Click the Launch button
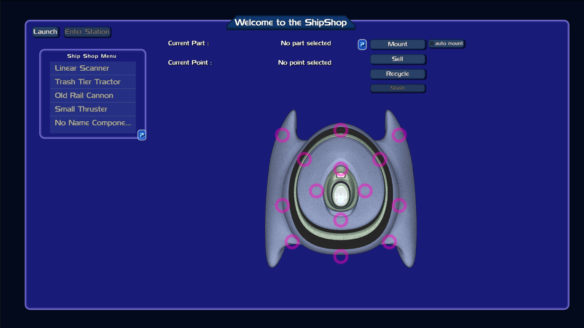 point(45,32)
